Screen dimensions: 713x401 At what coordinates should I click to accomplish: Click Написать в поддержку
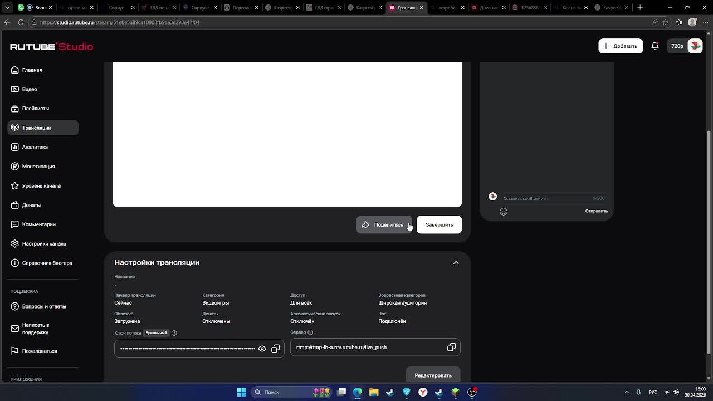(x=43, y=329)
